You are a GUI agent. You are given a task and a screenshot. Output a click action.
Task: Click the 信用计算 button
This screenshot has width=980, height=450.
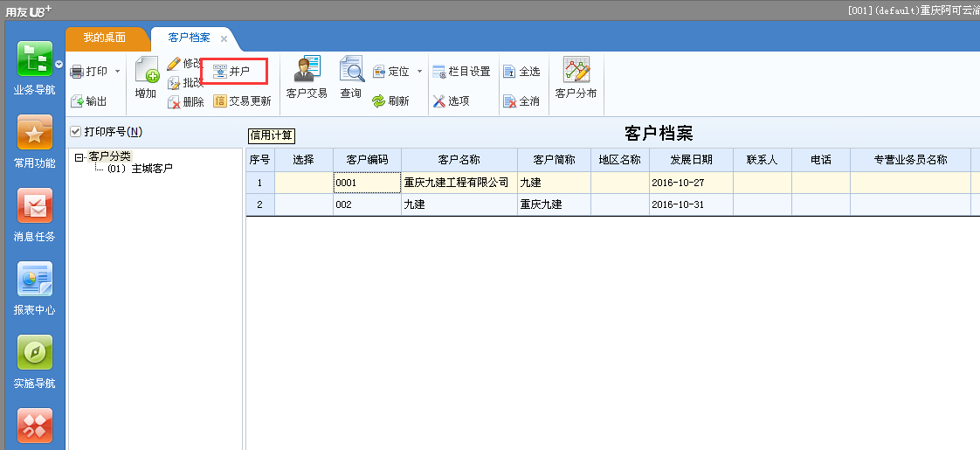pyautogui.click(x=272, y=135)
